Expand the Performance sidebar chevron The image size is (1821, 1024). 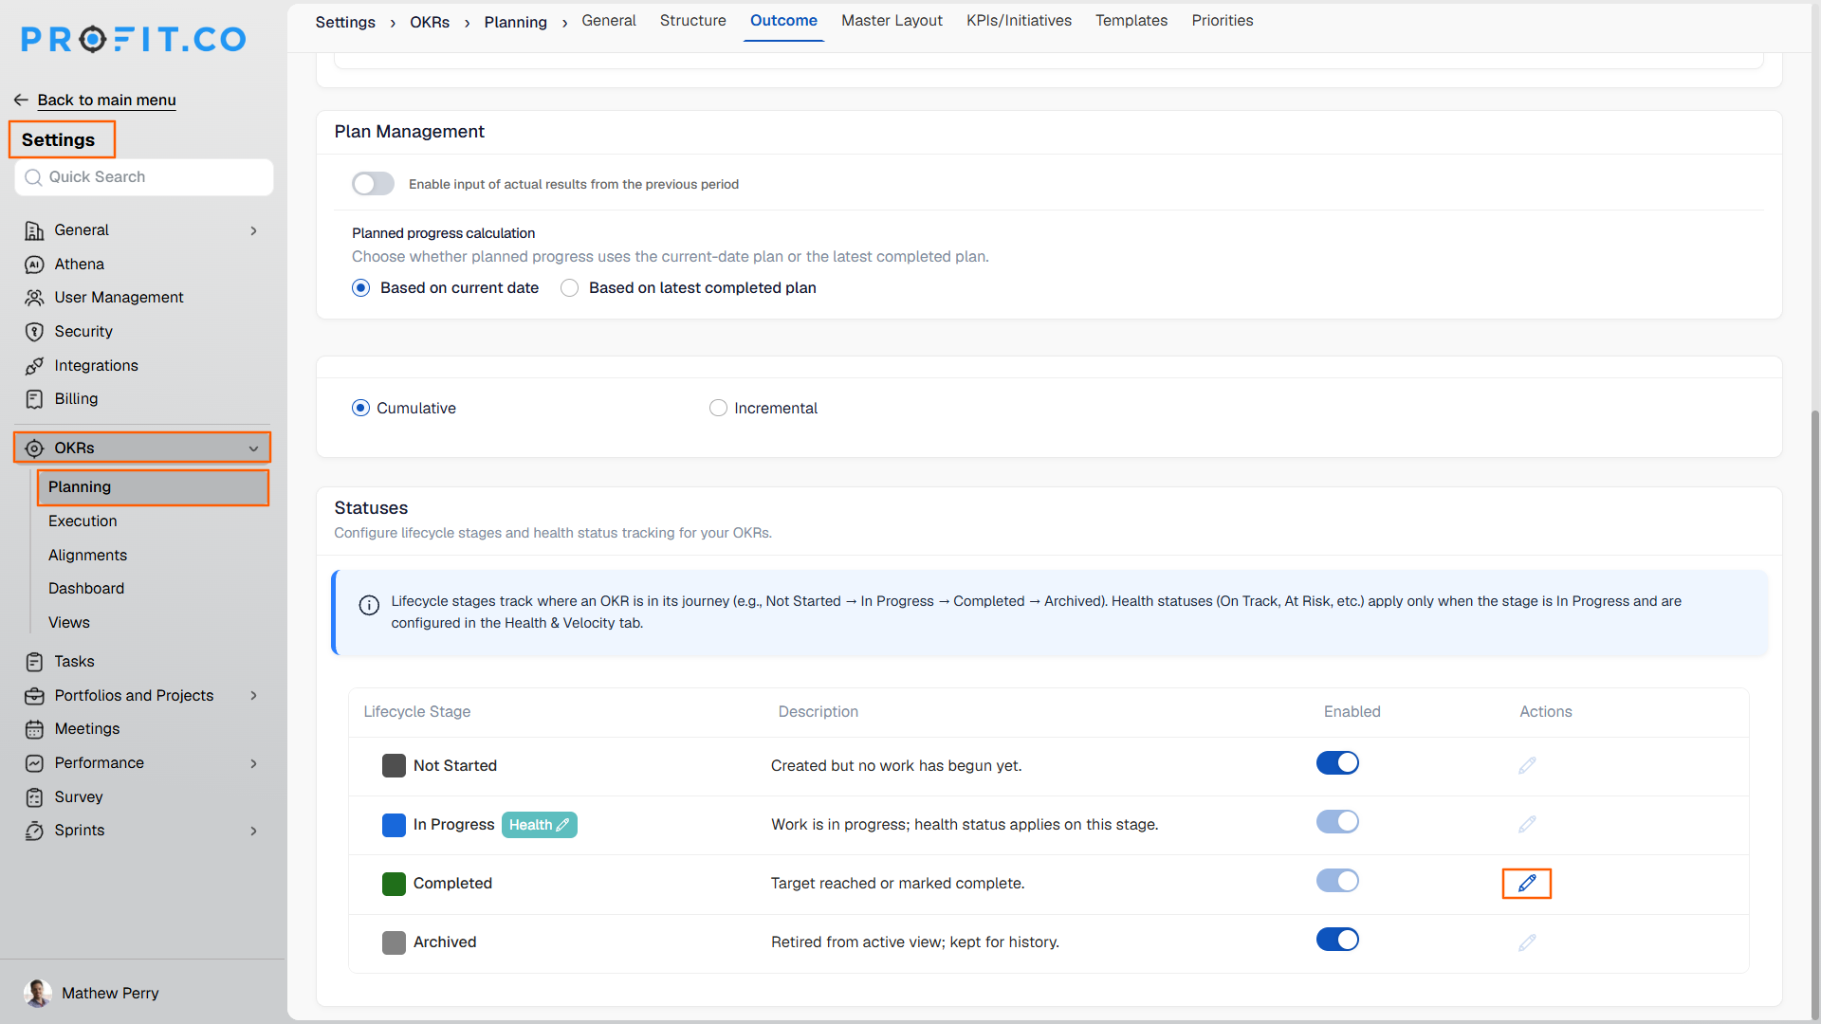(253, 763)
